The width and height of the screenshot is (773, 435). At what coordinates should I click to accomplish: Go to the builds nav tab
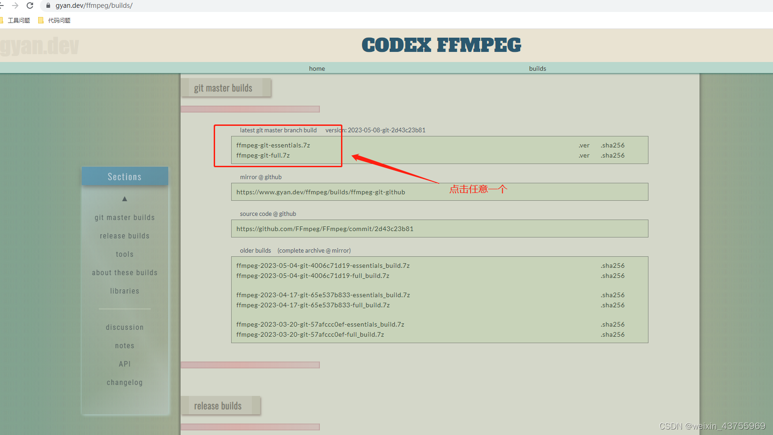coord(538,68)
